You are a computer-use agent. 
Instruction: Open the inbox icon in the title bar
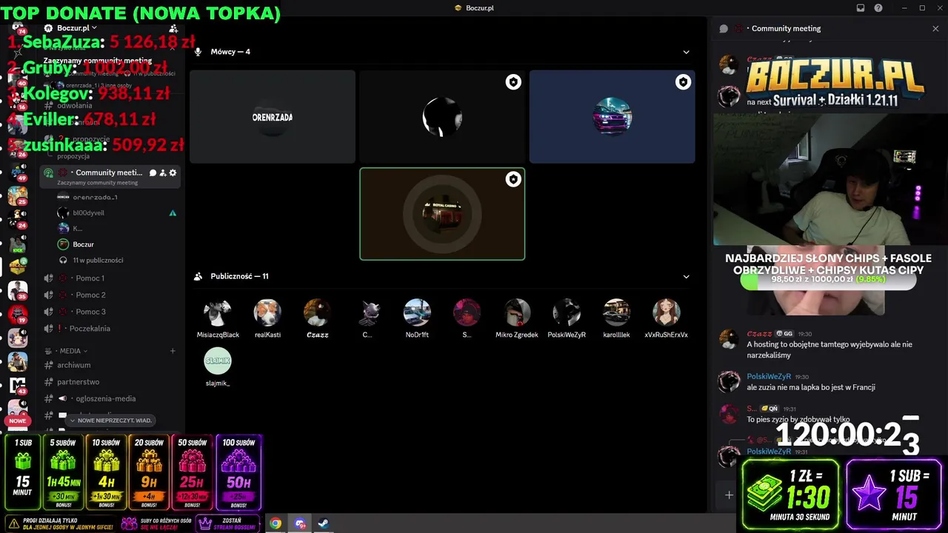(861, 8)
